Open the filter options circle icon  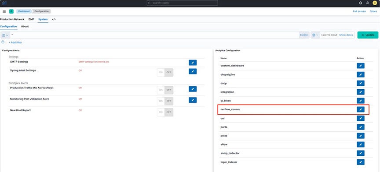tap(3, 42)
